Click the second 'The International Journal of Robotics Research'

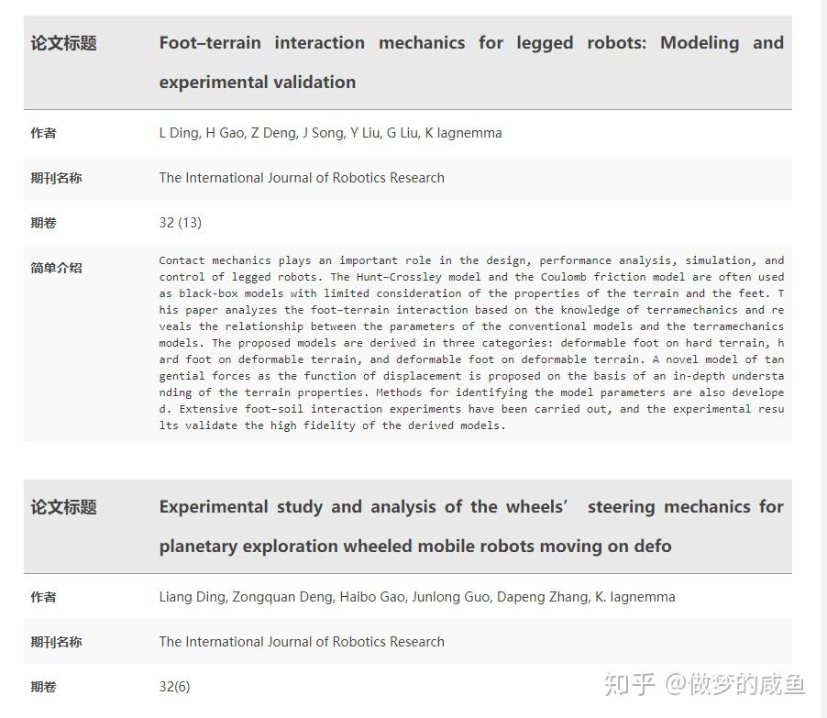[302, 642]
